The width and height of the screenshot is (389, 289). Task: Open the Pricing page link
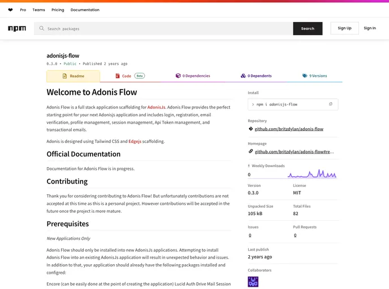tap(58, 10)
